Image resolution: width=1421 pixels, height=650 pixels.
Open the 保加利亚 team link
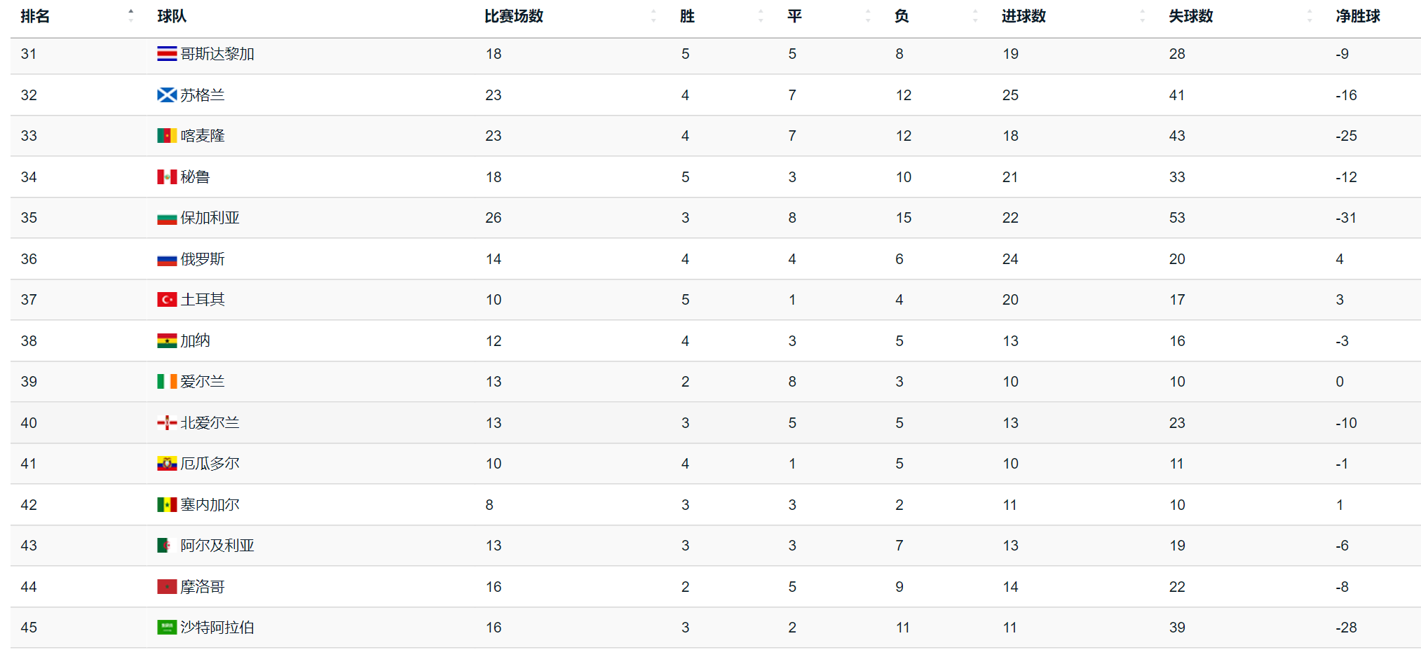(210, 218)
